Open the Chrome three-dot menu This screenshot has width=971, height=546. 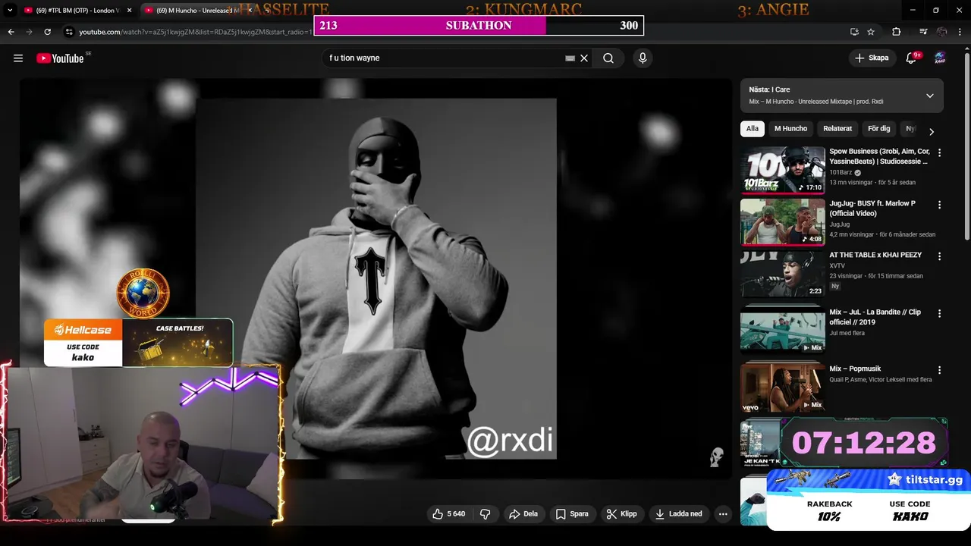point(960,32)
